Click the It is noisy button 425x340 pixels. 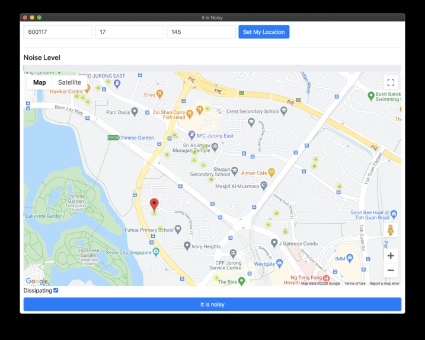[212, 304]
